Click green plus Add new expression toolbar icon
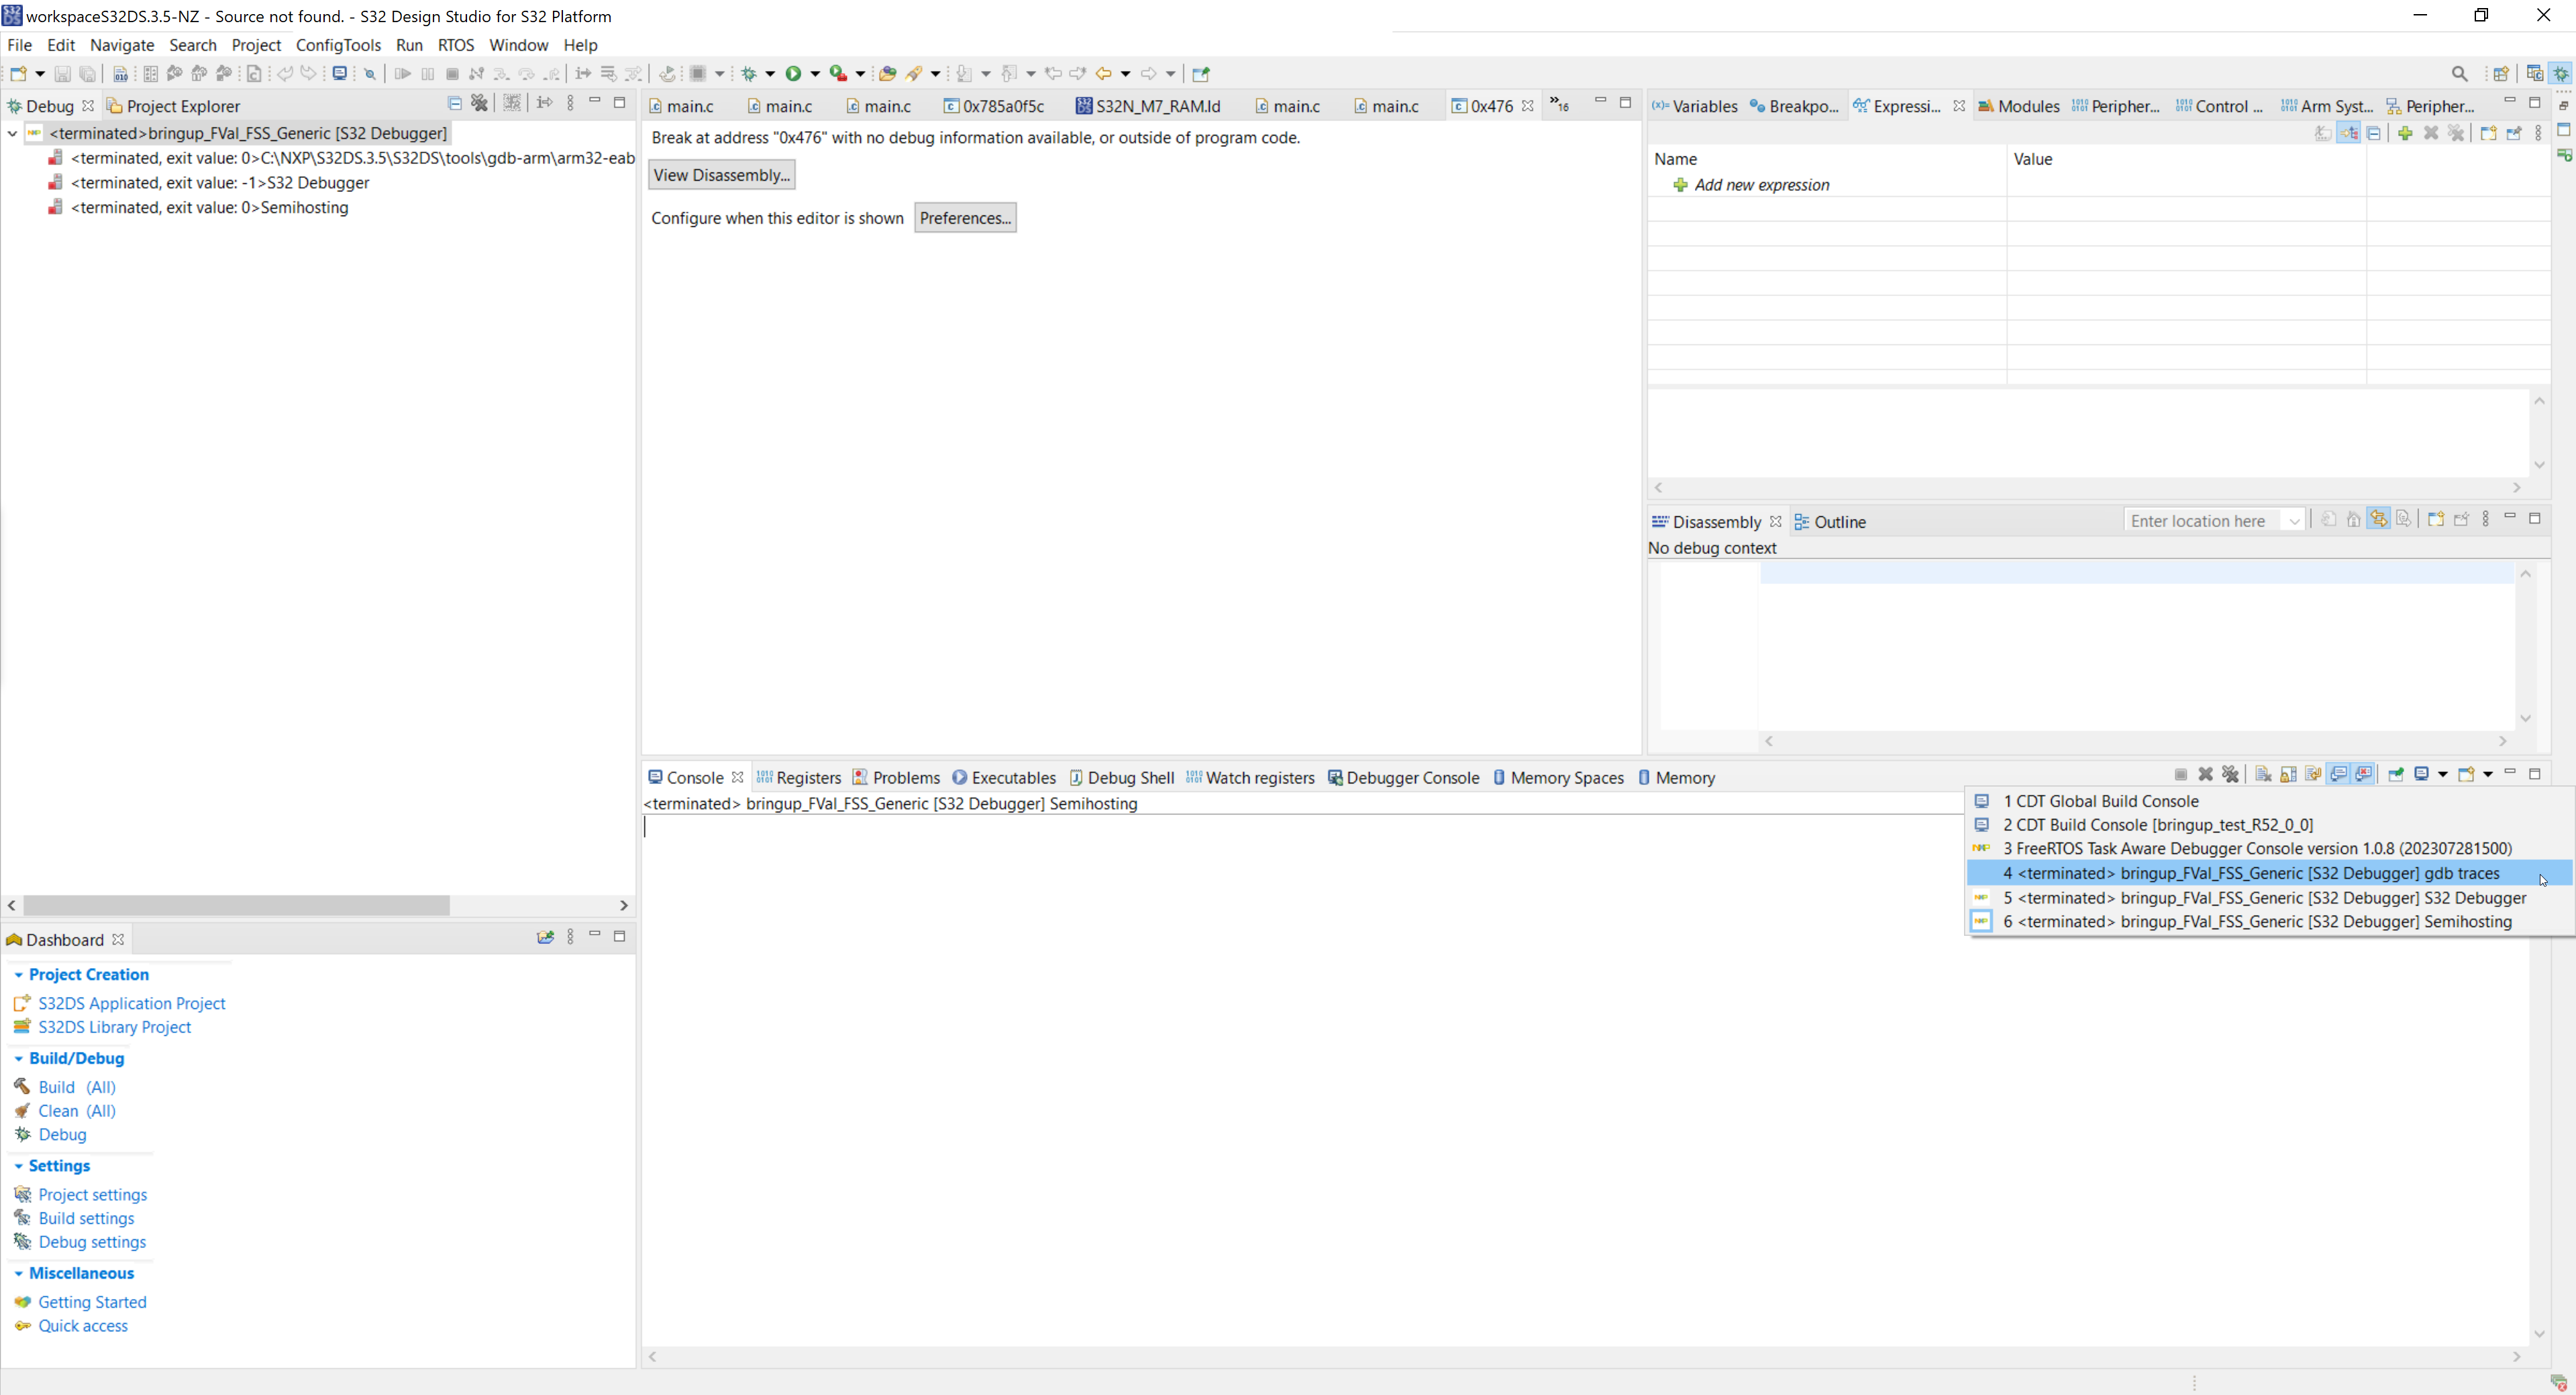This screenshot has height=1395, width=2576. pos(2405,133)
